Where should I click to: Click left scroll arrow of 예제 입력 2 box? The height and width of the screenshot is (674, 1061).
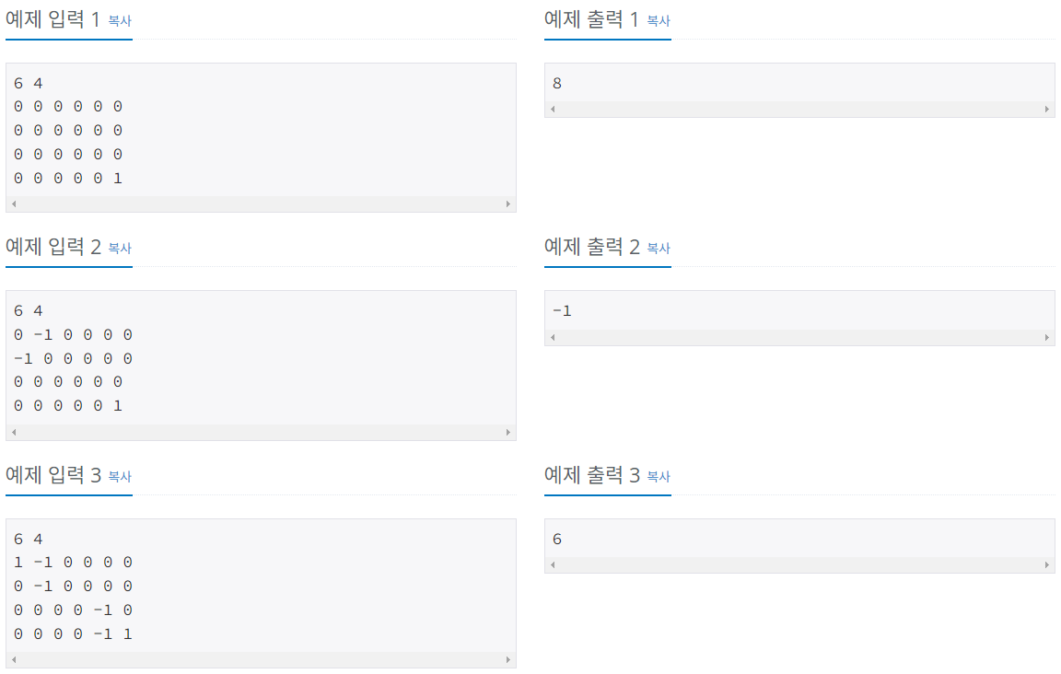click(13, 431)
